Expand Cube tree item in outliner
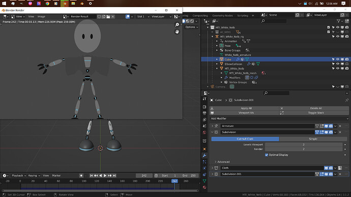The height and width of the screenshot is (197, 351). [x=217, y=59]
